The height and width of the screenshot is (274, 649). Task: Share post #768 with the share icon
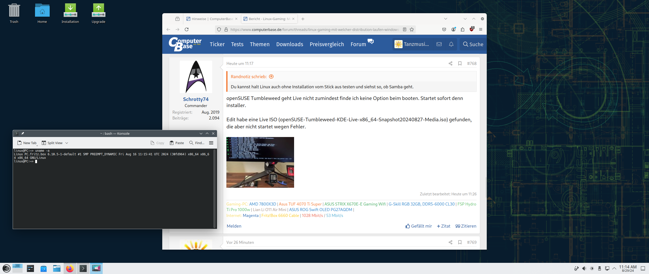450,63
